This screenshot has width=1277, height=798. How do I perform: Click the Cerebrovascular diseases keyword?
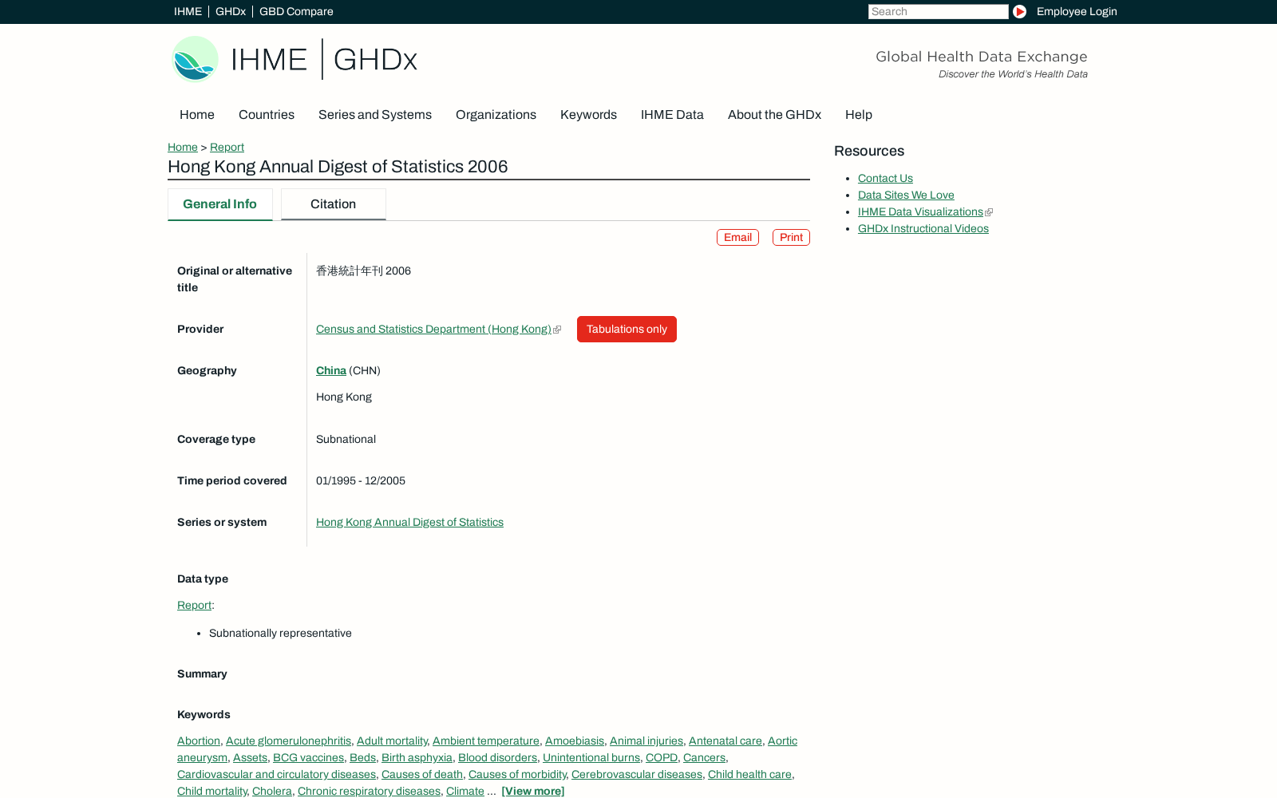point(637,774)
